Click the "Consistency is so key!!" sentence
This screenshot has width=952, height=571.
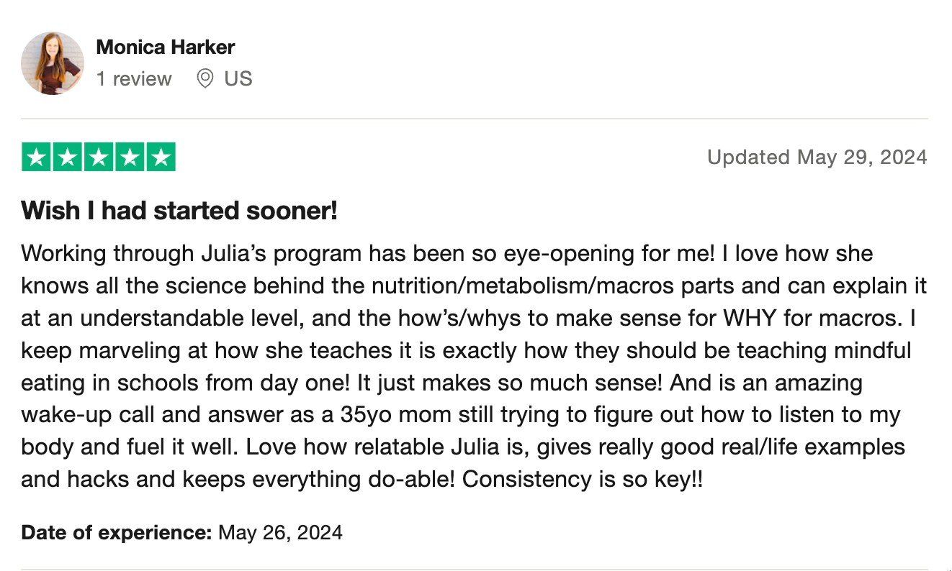[x=582, y=479]
